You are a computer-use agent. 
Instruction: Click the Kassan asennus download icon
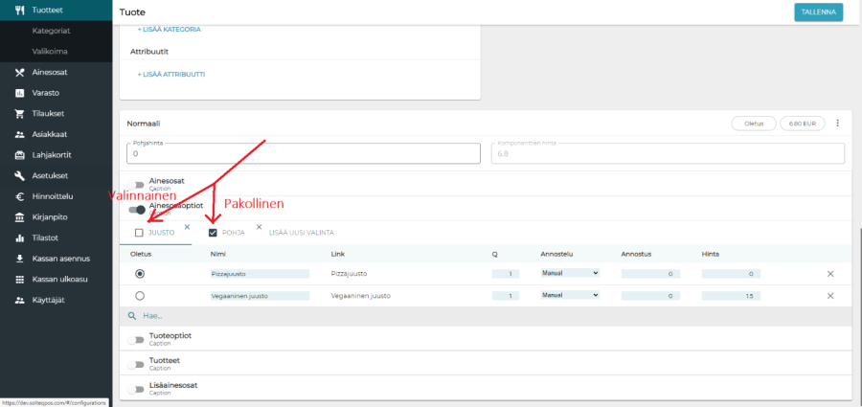point(19,259)
